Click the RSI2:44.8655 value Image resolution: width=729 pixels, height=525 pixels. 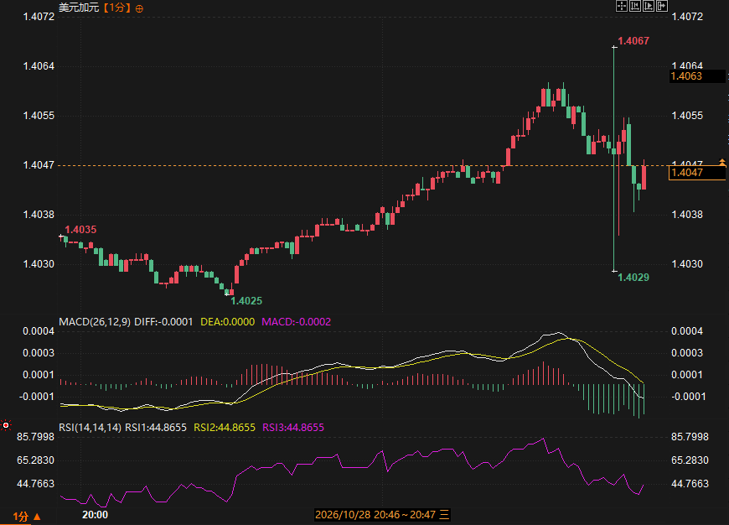tap(225, 427)
